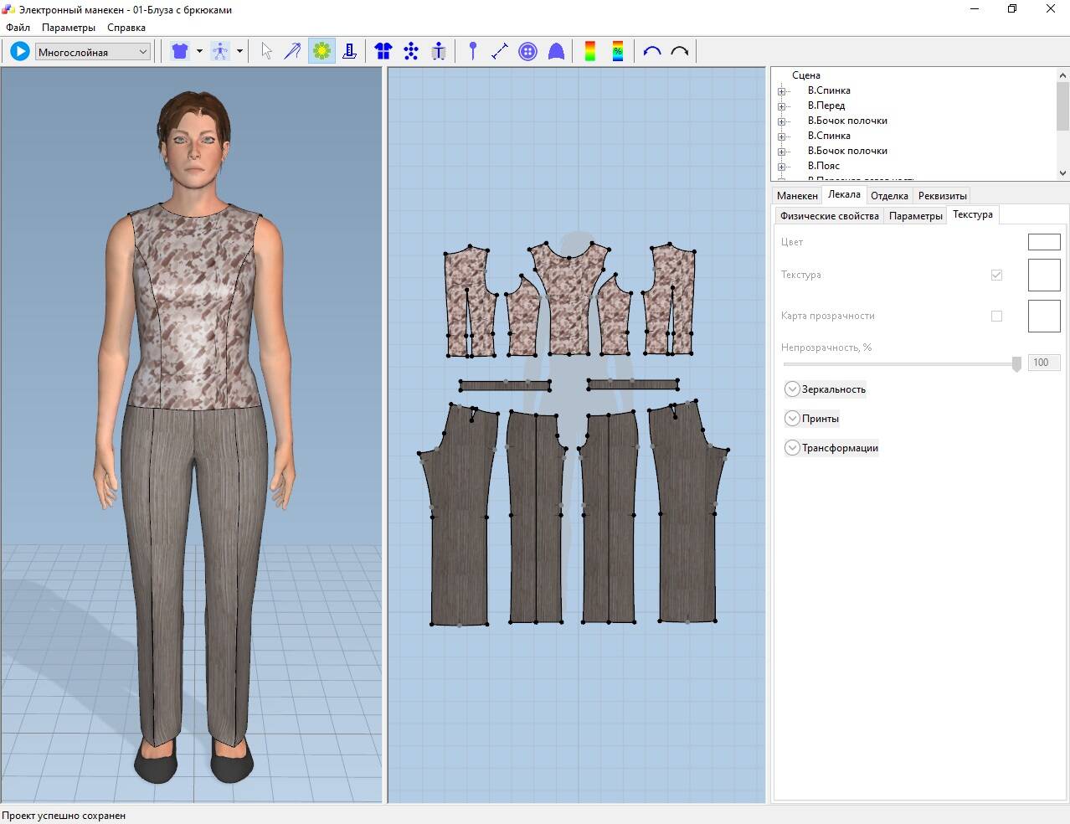Click the blue play simulation button
The width and height of the screenshot is (1070, 824).
point(19,52)
